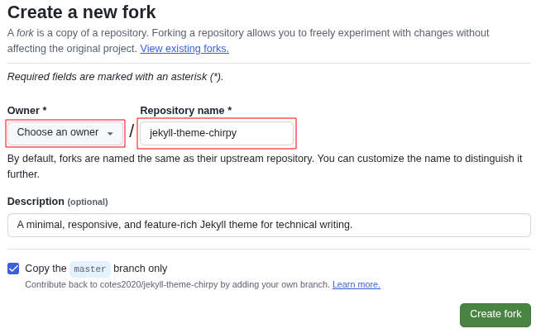Viewport: 536px width, 333px height.
Task: Click the 'Contribute back to cotes2020' hint text
Action: click(x=177, y=284)
